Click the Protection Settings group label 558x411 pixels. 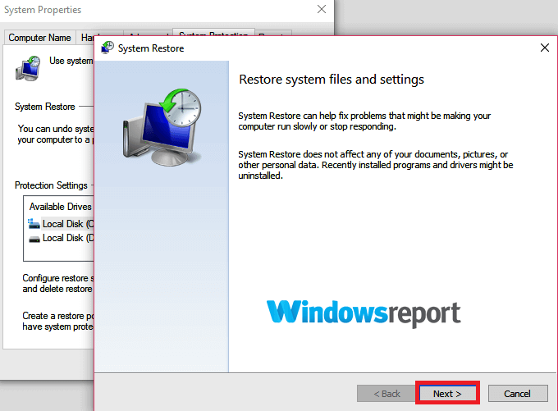51,185
